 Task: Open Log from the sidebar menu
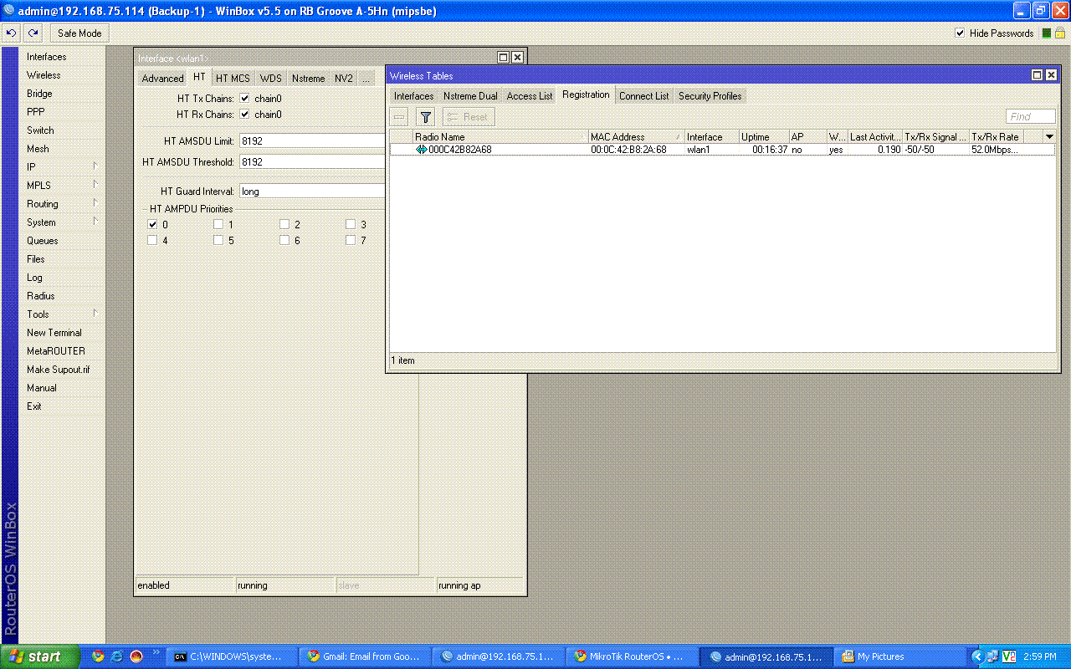click(34, 278)
